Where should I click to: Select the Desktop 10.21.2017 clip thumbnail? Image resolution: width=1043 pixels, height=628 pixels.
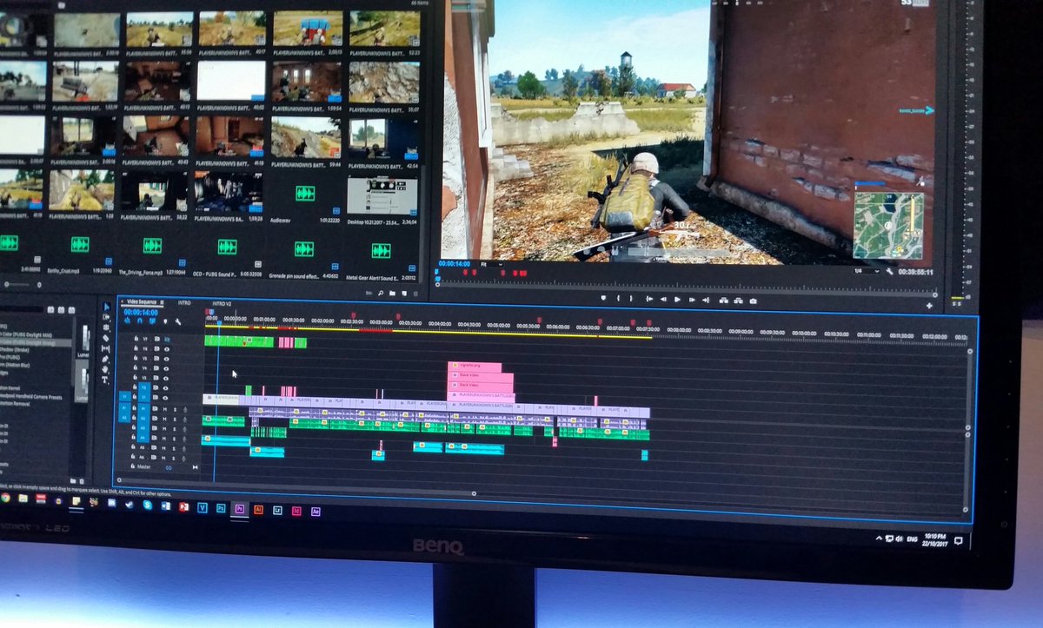[x=382, y=196]
